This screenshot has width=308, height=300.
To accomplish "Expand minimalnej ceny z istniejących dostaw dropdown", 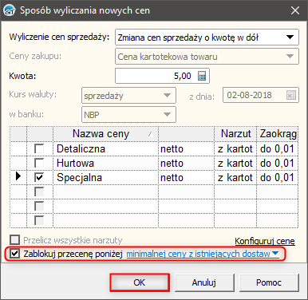I will pyautogui.click(x=275, y=253).
